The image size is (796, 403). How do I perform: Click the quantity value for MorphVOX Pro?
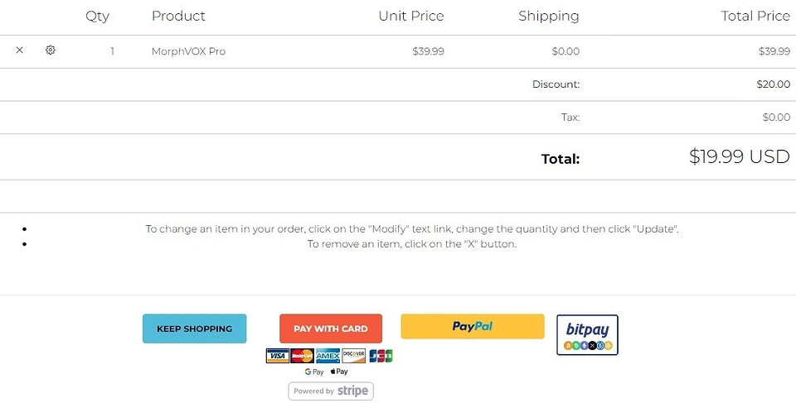coord(112,51)
